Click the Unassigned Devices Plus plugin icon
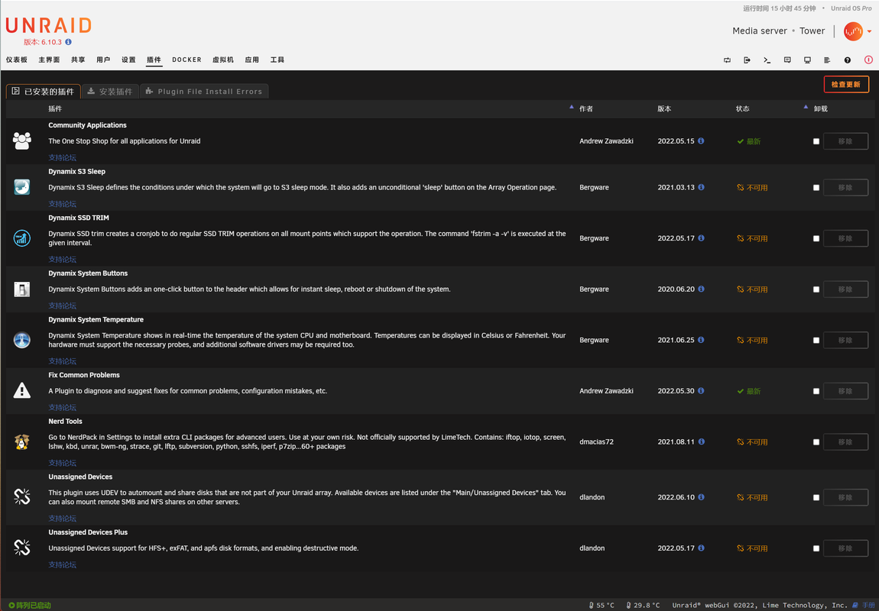 tap(22, 548)
